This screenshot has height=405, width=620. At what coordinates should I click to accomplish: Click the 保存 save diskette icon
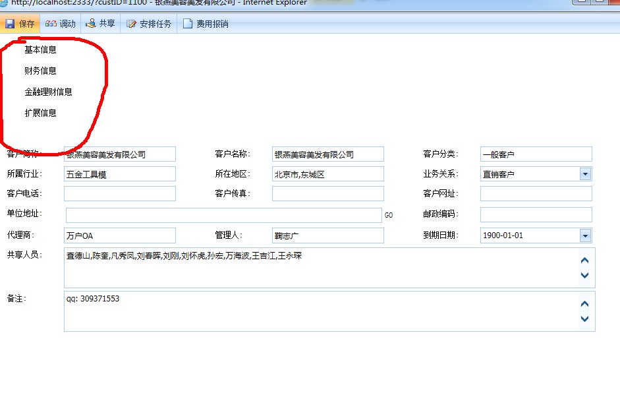click(x=11, y=22)
